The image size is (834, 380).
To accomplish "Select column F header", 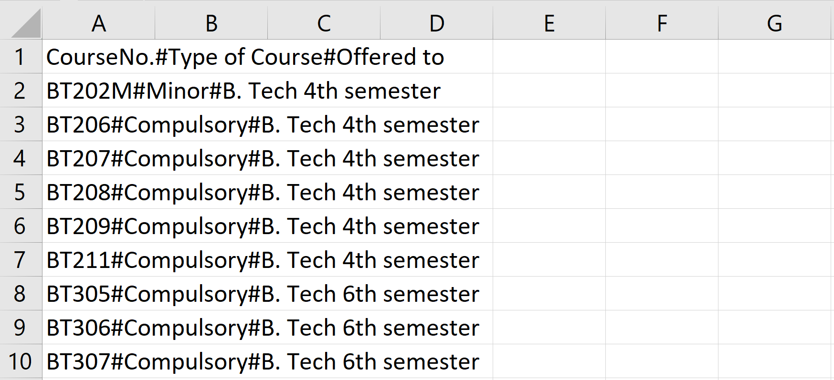I will tap(661, 22).
